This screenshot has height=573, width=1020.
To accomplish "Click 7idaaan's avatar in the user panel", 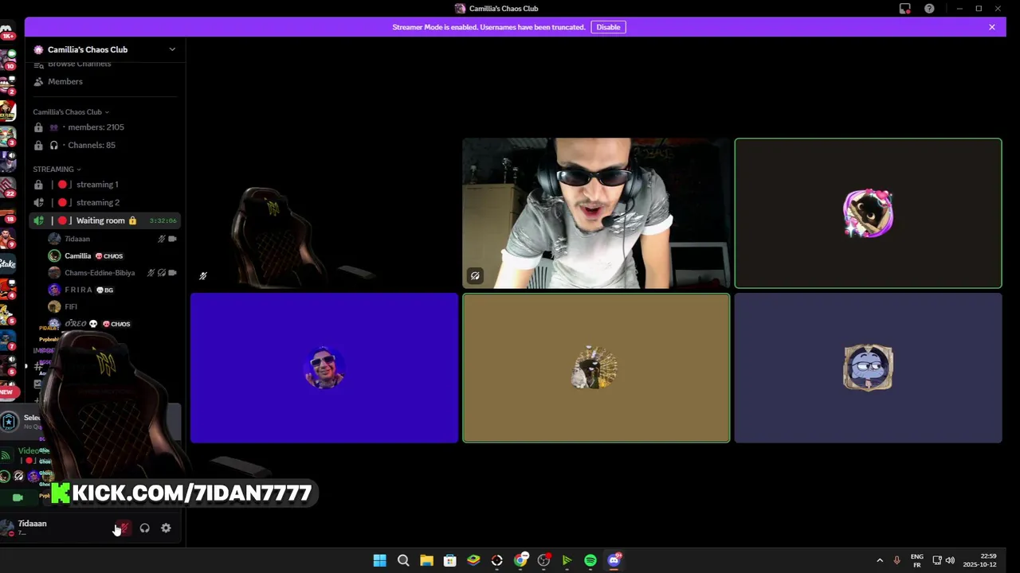I will click(8, 528).
